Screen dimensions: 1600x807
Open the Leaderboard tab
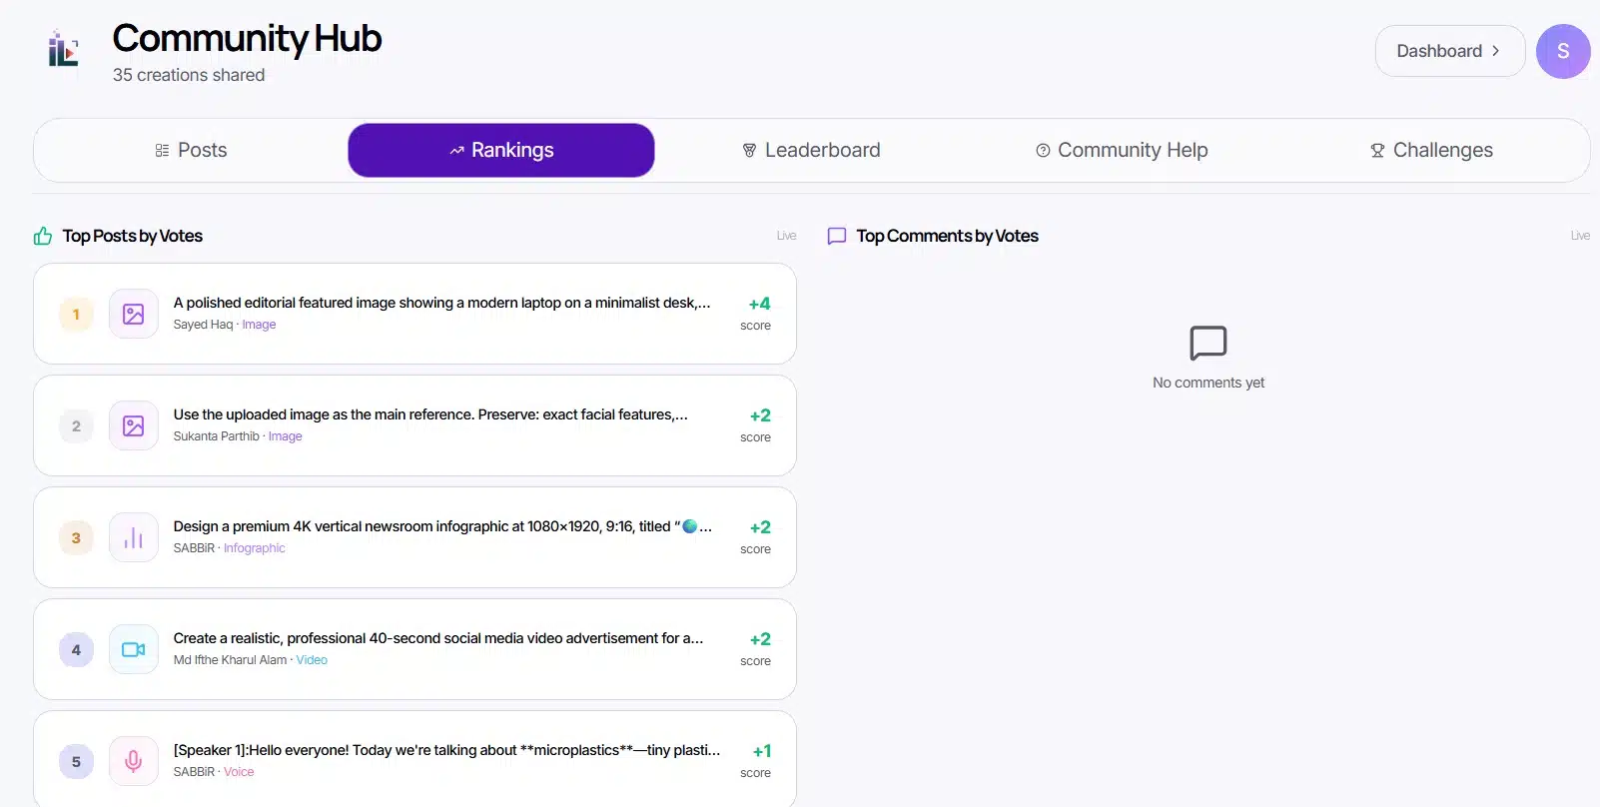811,150
